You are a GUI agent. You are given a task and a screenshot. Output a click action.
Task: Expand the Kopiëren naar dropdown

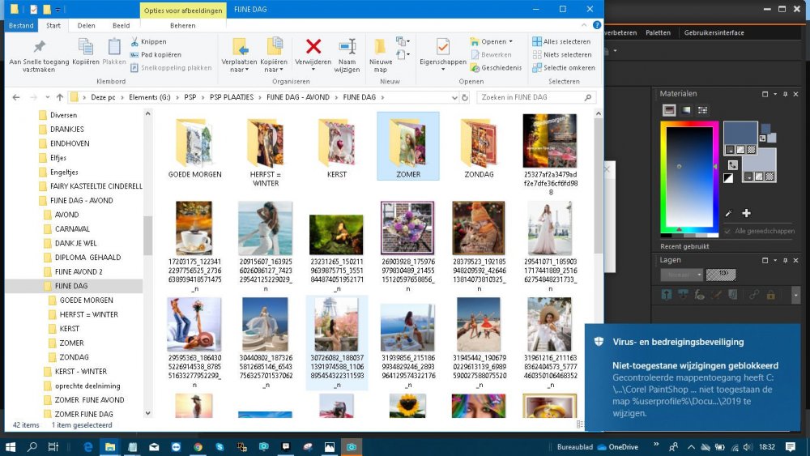click(274, 70)
